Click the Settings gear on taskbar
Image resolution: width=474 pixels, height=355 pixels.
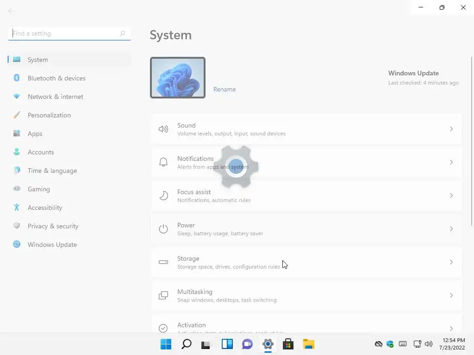268,344
